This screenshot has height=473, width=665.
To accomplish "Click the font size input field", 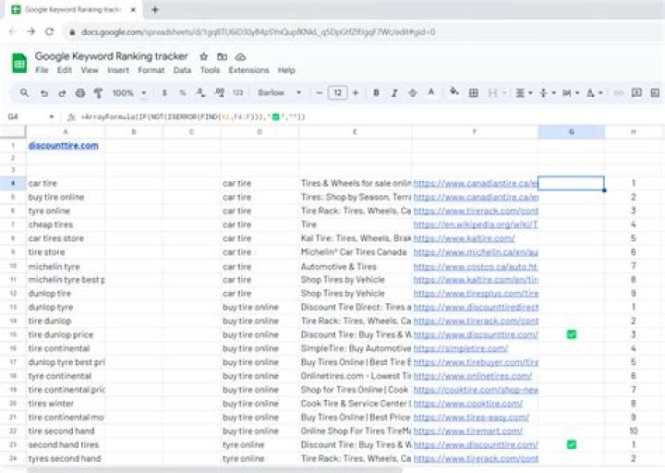I will (338, 93).
